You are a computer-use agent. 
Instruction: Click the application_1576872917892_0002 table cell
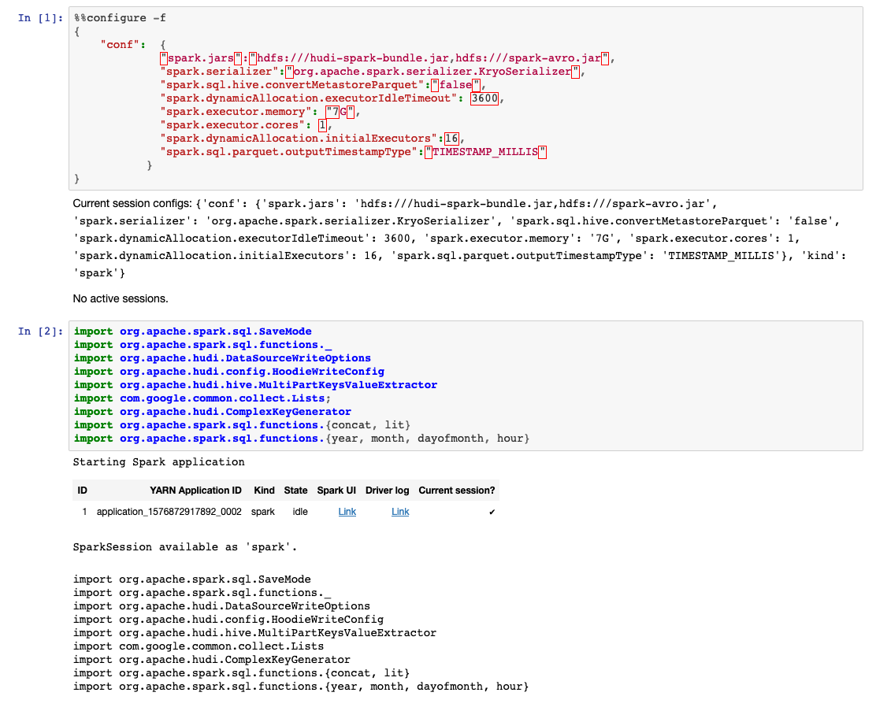pyautogui.click(x=169, y=512)
